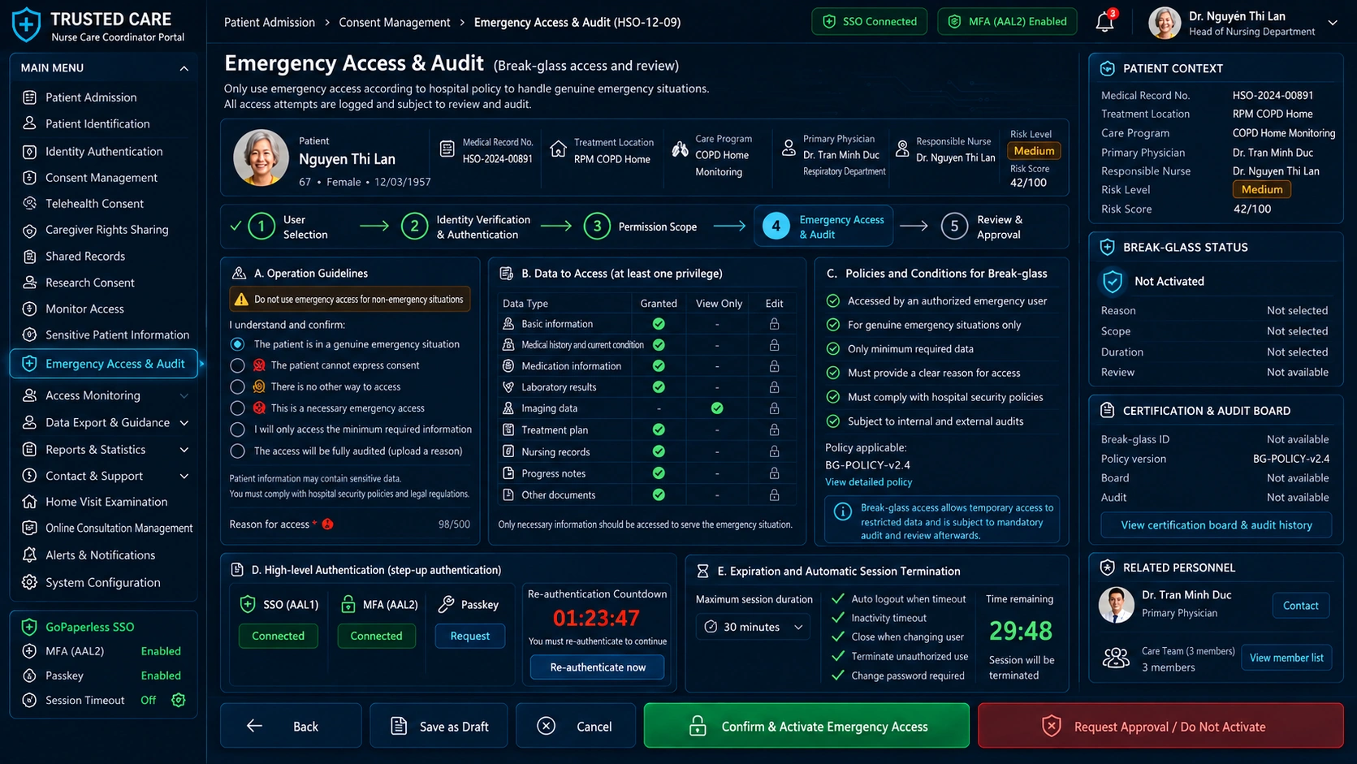
Task: Click the Certification & Audit Board icon
Action: (1107, 411)
